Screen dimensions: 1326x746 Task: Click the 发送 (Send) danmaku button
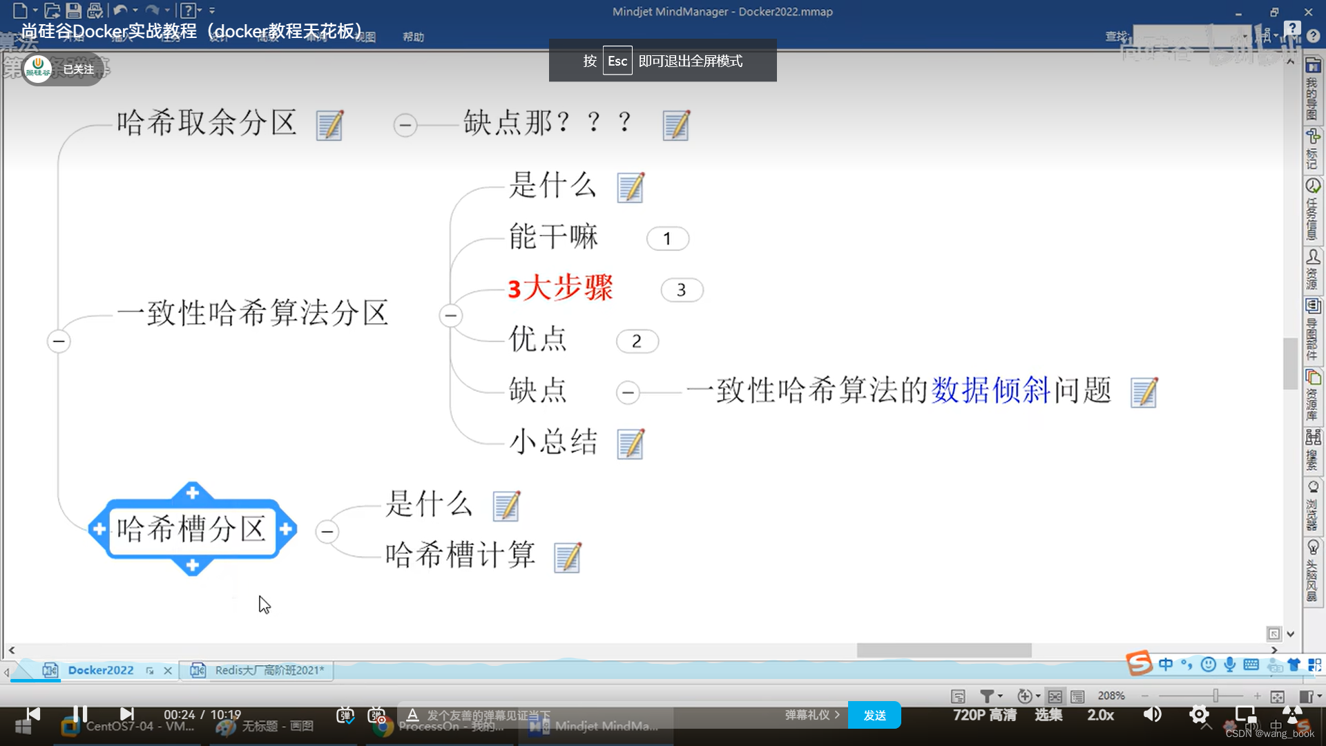click(x=874, y=716)
